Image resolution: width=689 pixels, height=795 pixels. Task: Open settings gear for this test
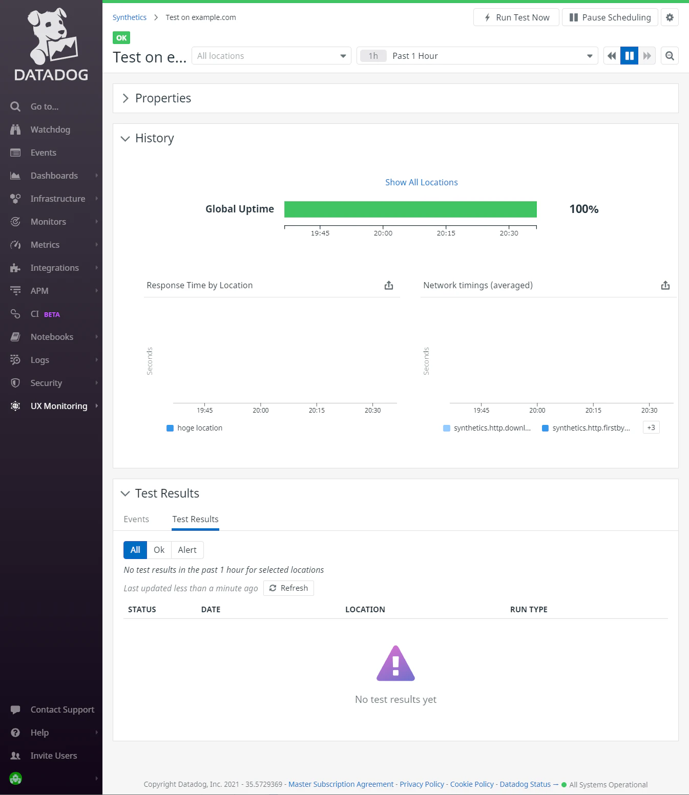(670, 17)
